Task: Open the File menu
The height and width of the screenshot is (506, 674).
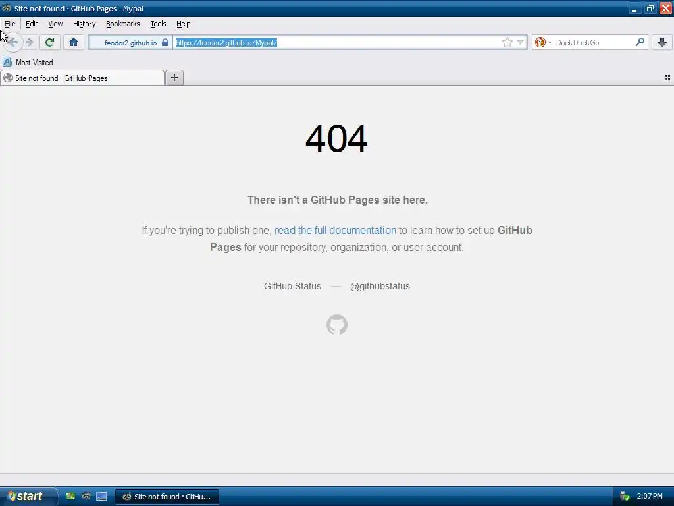Action: click(x=10, y=24)
